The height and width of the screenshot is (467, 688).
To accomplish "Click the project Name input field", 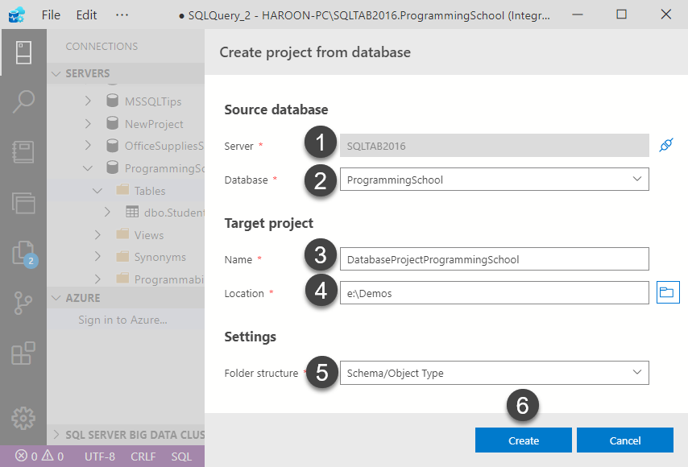I will (x=494, y=259).
